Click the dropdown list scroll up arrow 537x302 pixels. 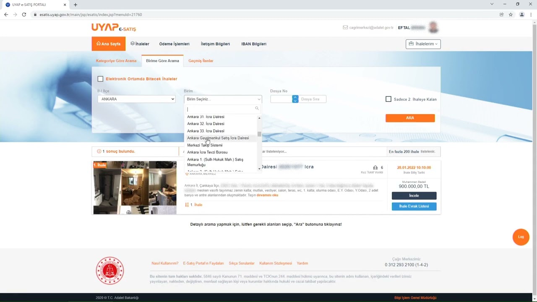click(x=259, y=118)
